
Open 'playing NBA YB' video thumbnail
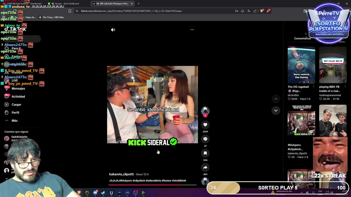[333, 65]
